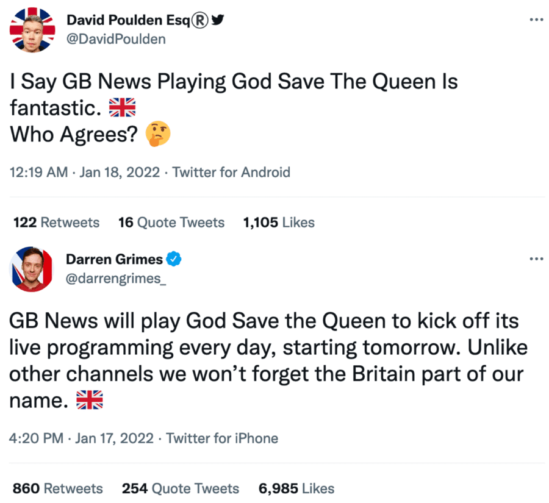Click the registered symbol in David's name

pos(201,20)
